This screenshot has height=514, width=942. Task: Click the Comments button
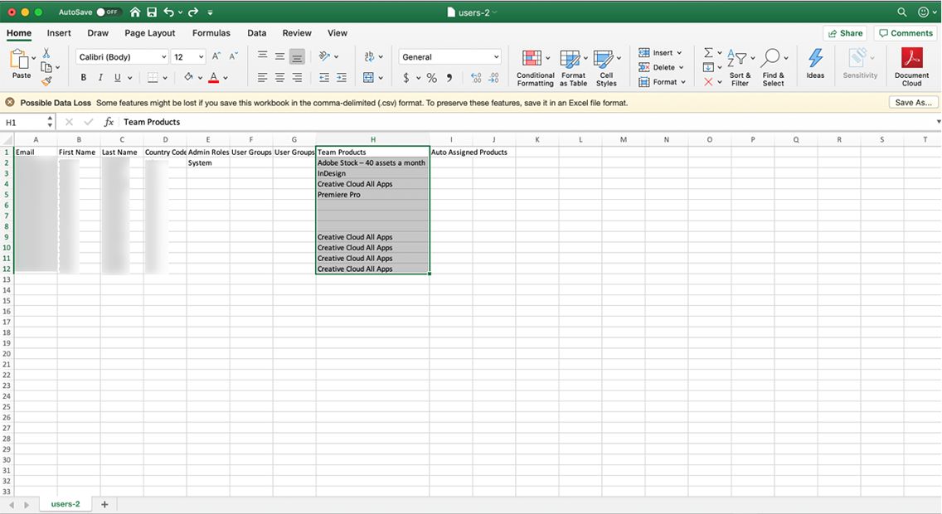click(x=906, y=33)
